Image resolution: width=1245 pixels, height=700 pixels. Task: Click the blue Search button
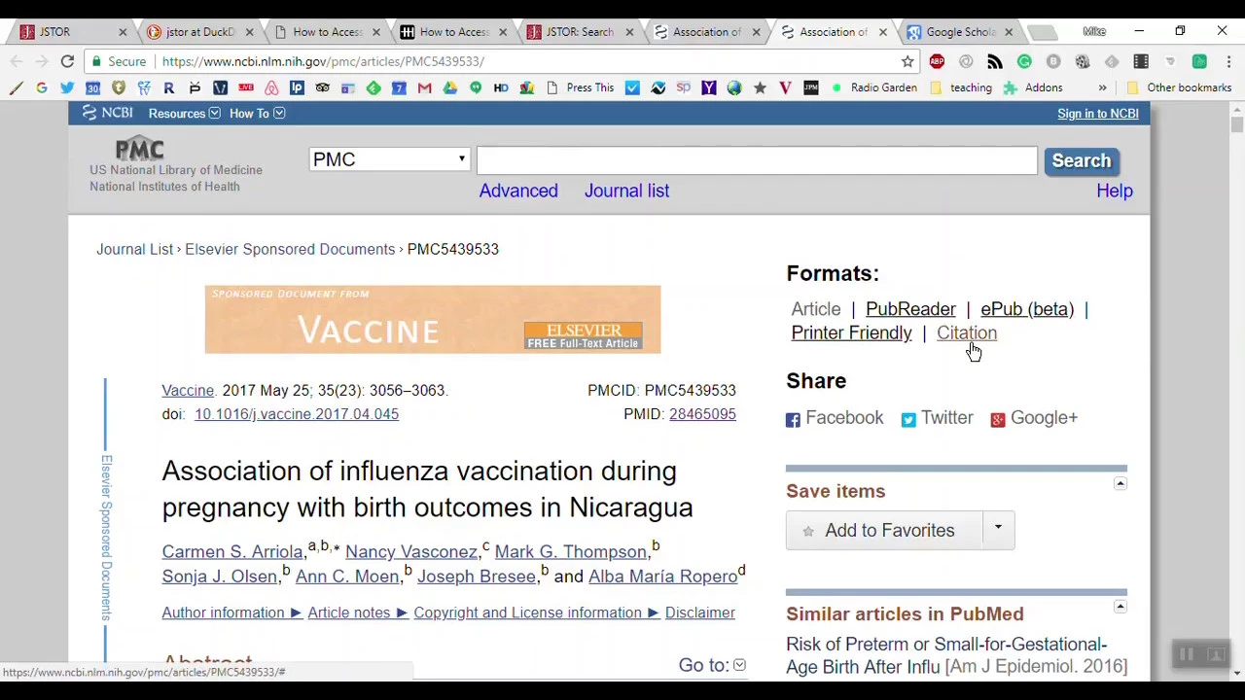pyautogui.click(x=1081, y=160)
